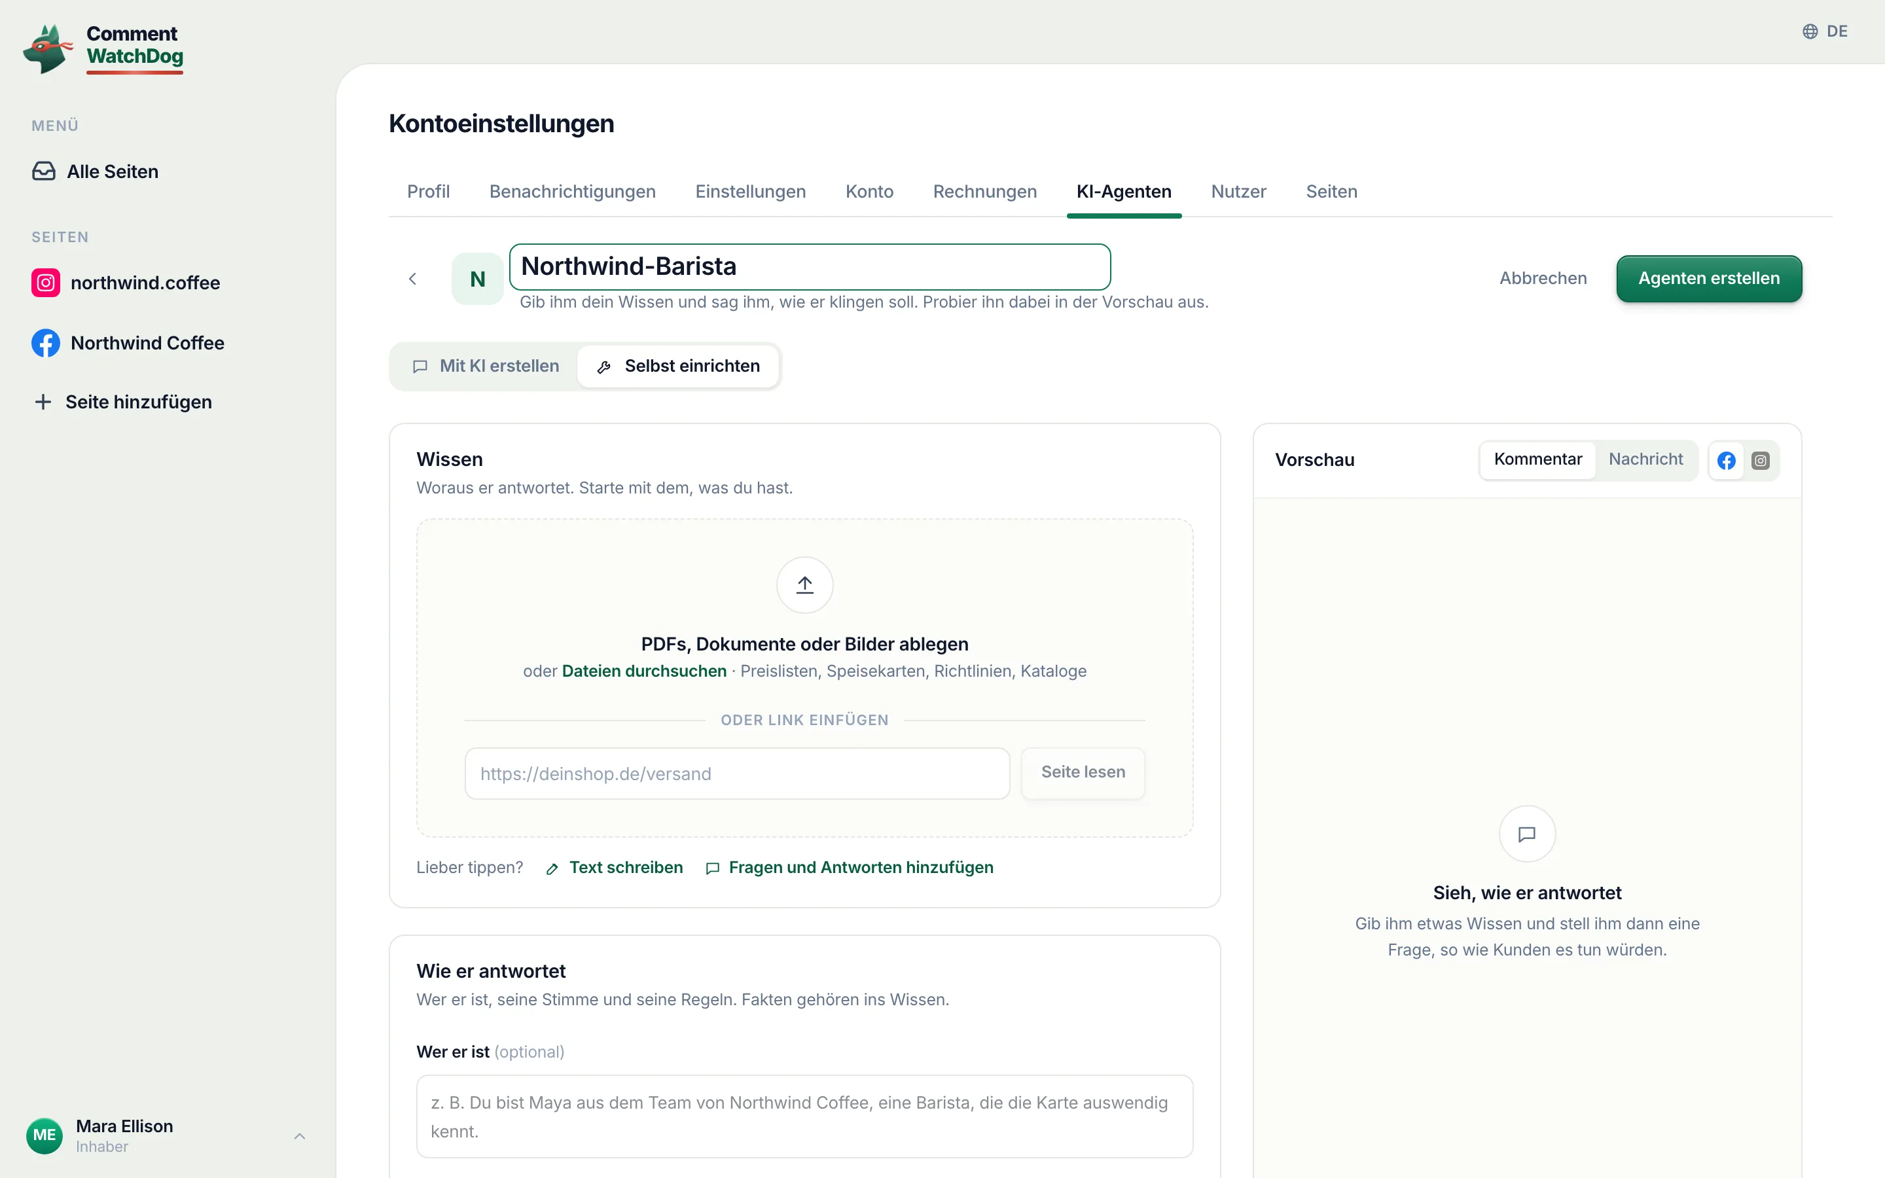Viewport: 1885px width, 1178px height.
Task: Click the Sieh, wie er antwortet text
Action: (1527, 893)
